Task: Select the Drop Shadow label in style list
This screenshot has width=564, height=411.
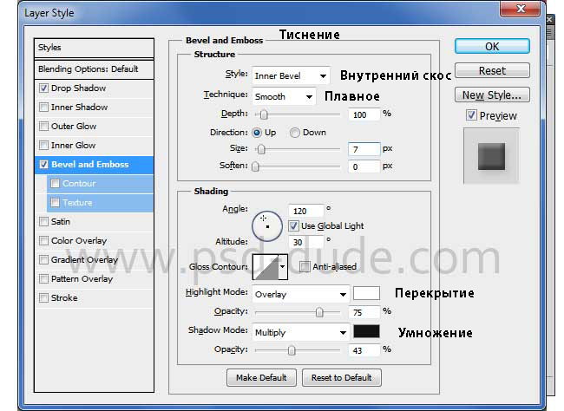Action: coord(78,88)
